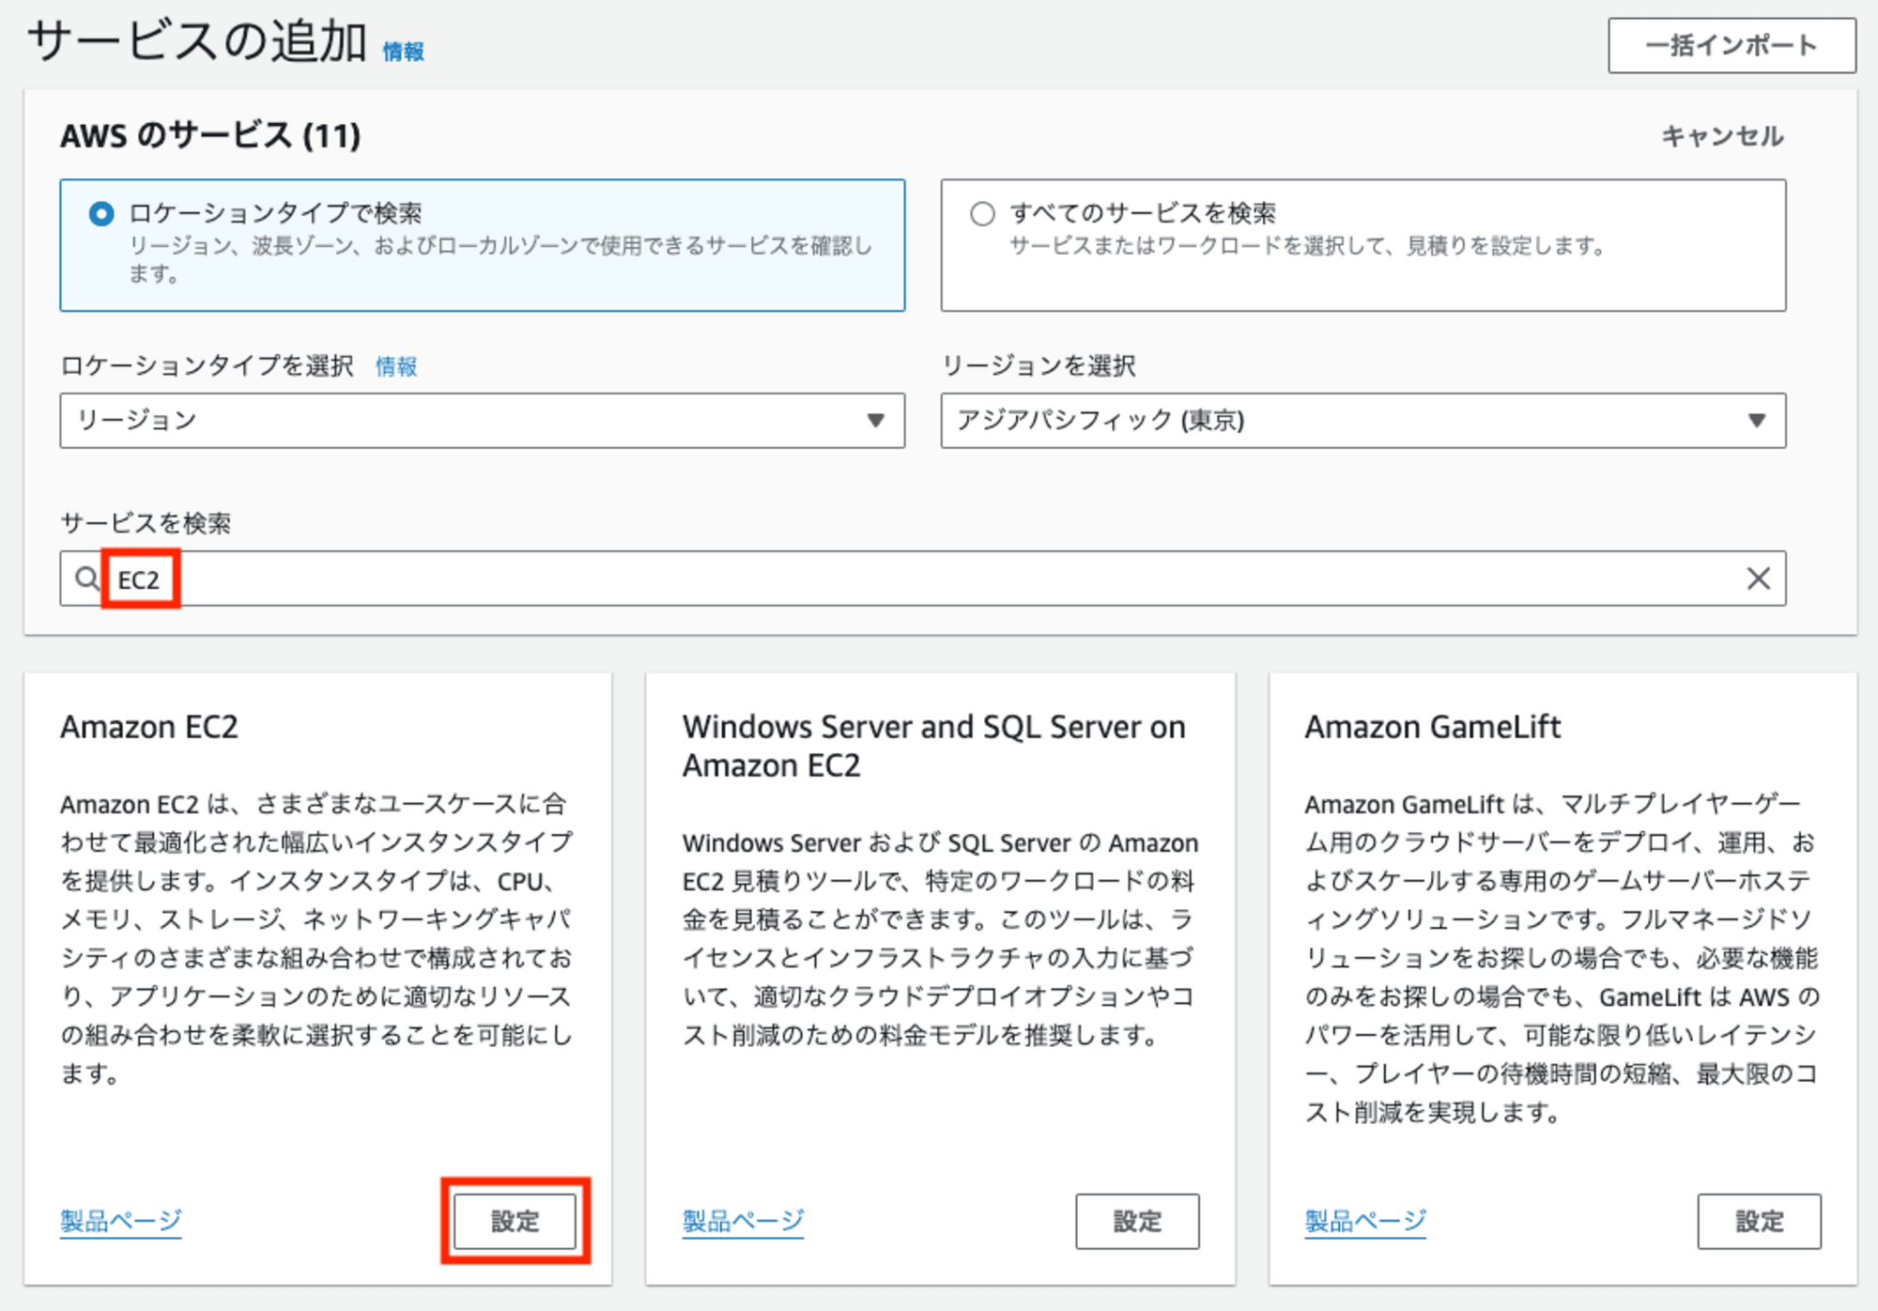Click the AWS のサービス (11) heading
The height and width of the screenshot is (1311, 1878).
210,136
